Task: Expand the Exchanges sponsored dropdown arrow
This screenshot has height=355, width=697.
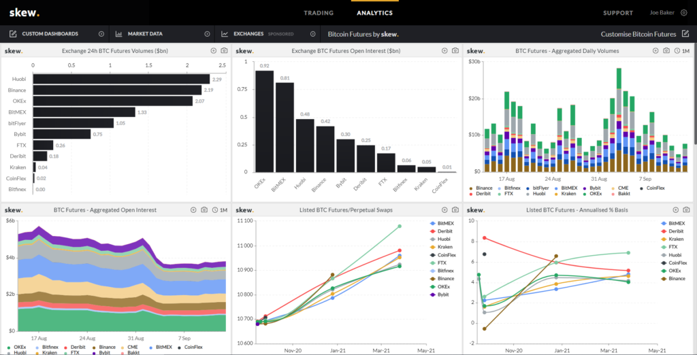Action: coord(312,34)
